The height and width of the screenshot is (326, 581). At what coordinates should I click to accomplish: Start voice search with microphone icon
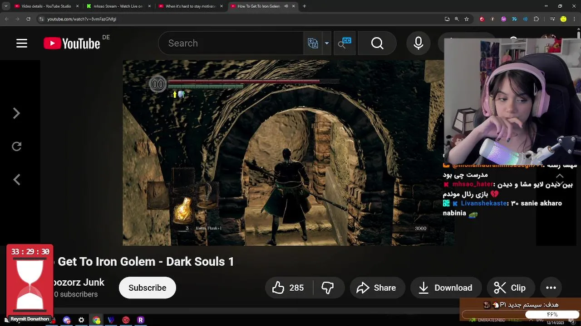[x=419, y=43]
